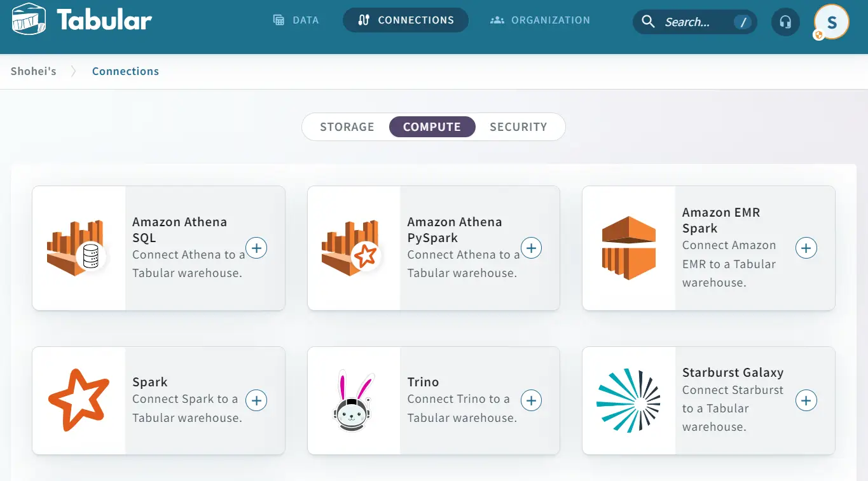
Task: Go to Shohei's breadcrumb link
Action: click(33, 71)
